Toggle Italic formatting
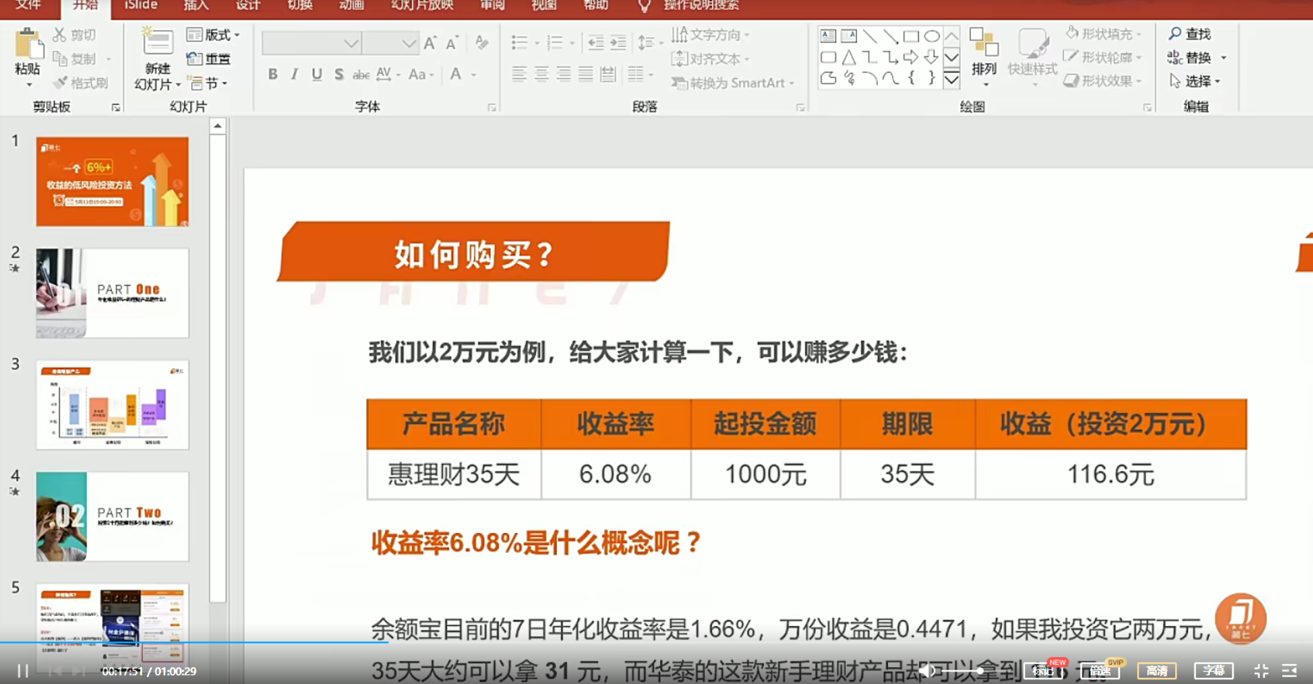The width and height of the screenshot is (1313, 684). (295, 74)
